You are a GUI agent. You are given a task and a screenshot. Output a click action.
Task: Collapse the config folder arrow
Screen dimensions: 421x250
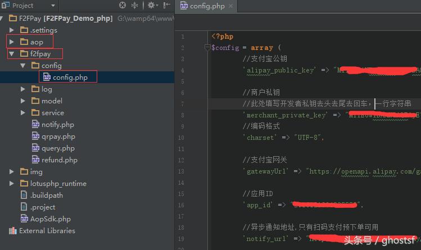[x=23, y=66]
